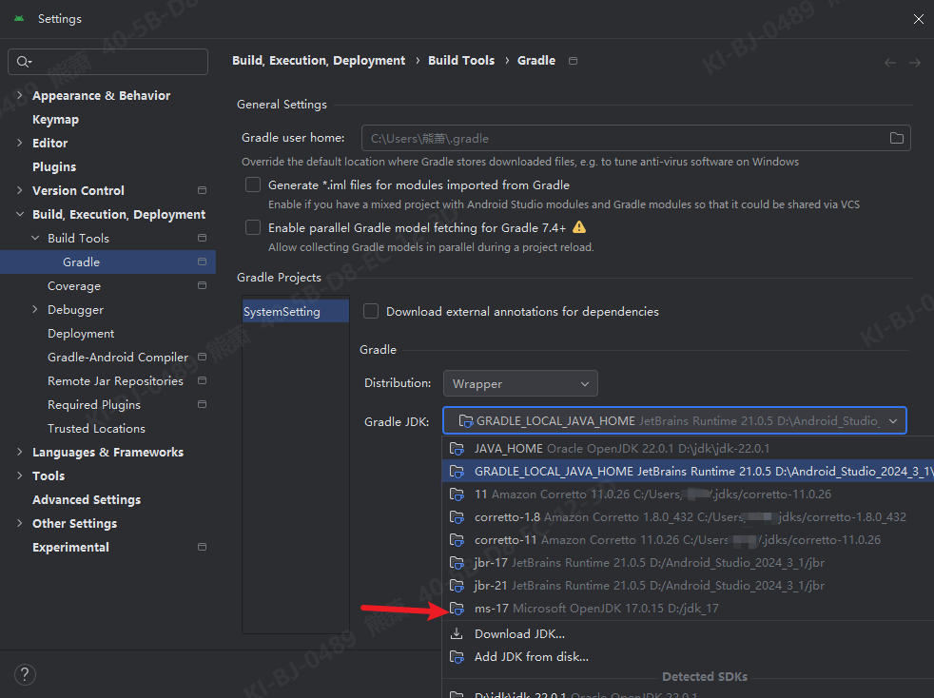Click the magnifier icon in settings search box

(x=21, y=61)
